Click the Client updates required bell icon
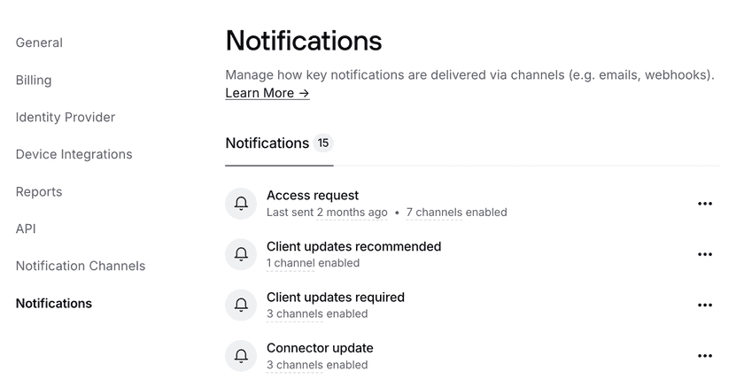 pyautogui.click(x=240, y=306)
